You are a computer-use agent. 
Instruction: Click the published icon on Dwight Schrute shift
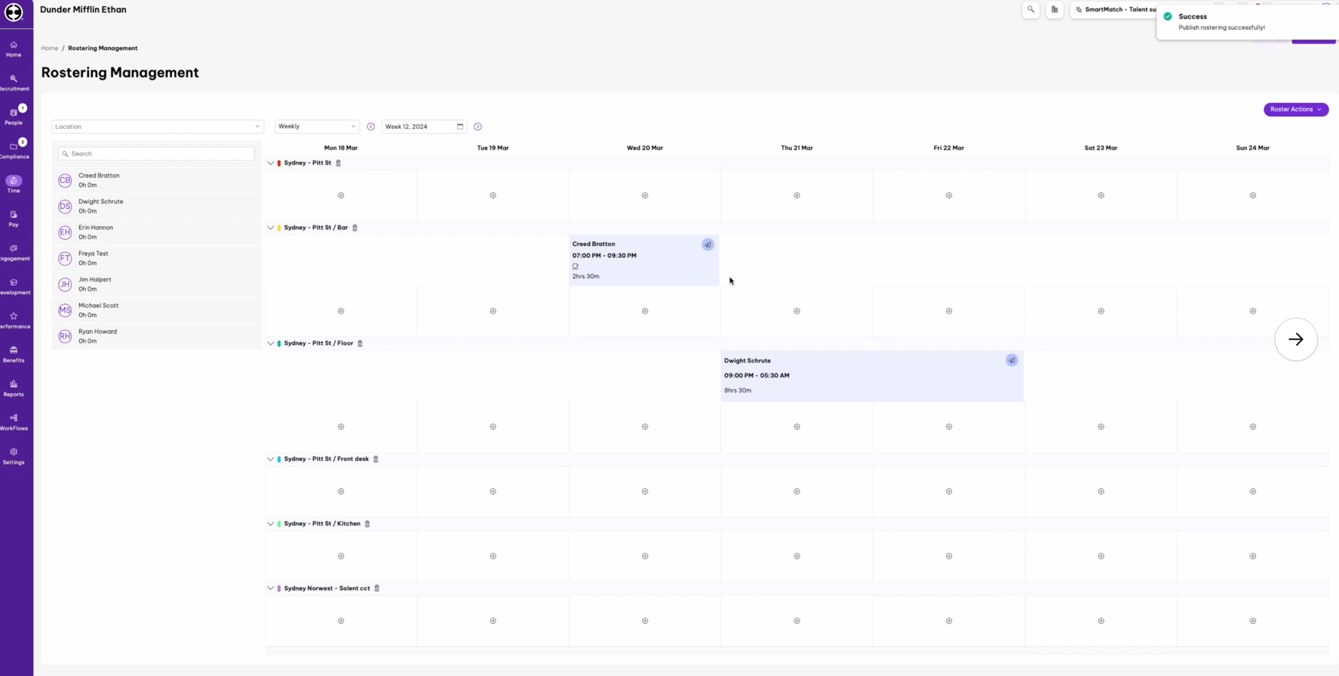[1012, 360]
